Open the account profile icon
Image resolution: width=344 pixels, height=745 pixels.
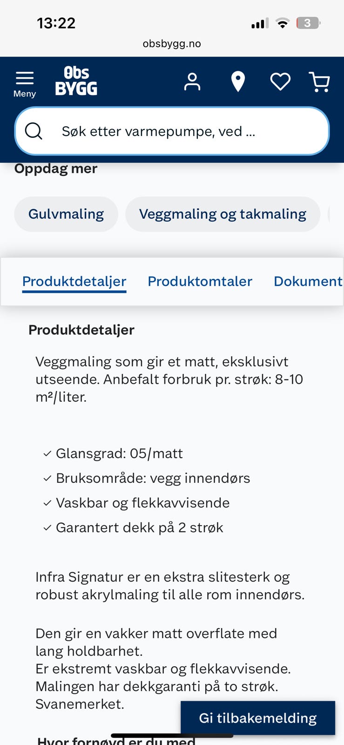(192, 82)
